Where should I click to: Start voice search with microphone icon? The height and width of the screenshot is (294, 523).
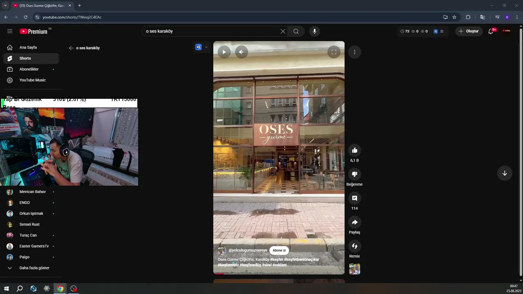coord(314,31)
